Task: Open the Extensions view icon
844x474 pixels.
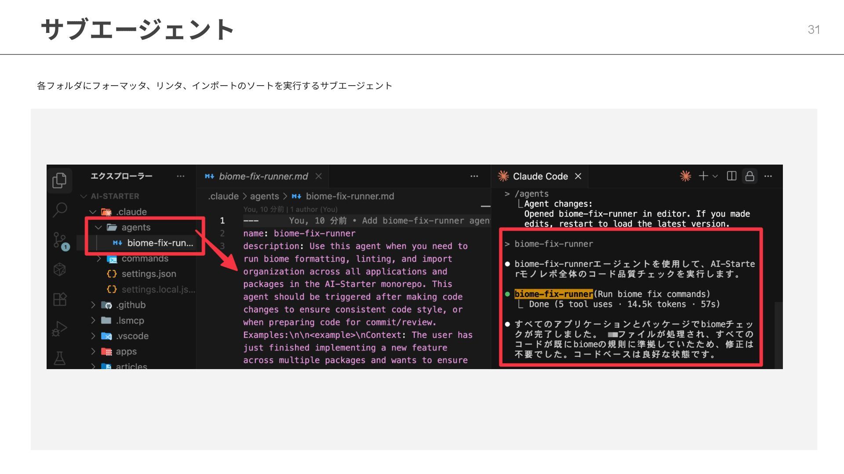Action: 60,299
